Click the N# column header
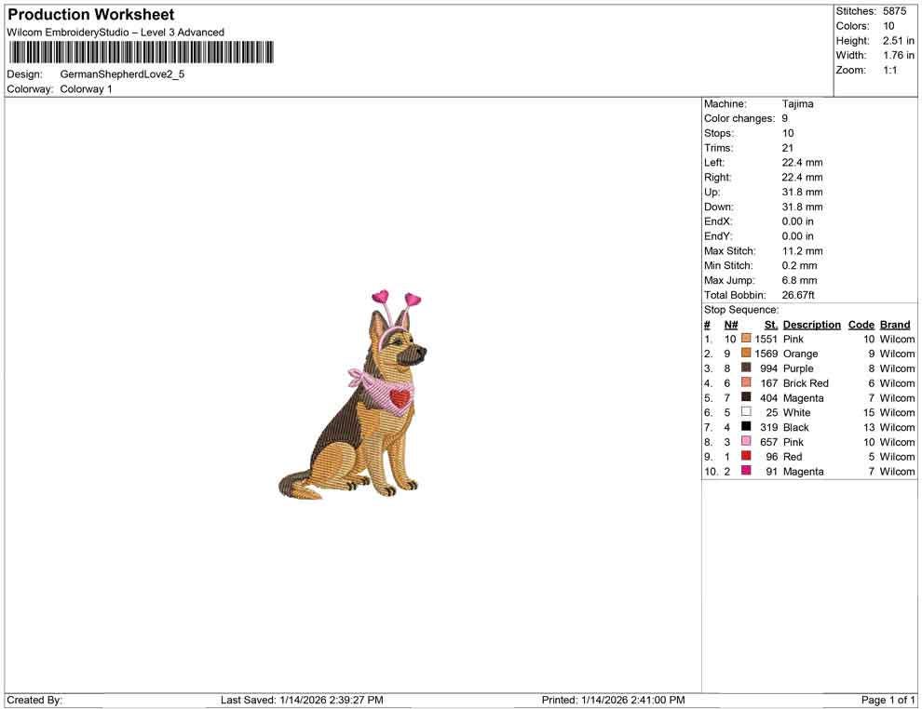The image size is (922, 709). pyautogui.click(x=731, y=324)
